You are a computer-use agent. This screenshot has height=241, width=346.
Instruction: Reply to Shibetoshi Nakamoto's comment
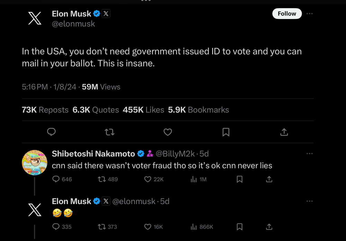click(x=56, y=179)
